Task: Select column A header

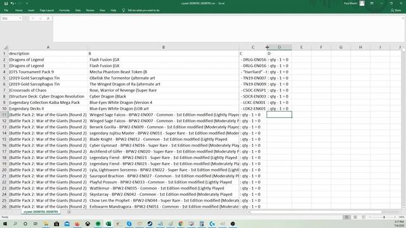Action: [48, 47]
